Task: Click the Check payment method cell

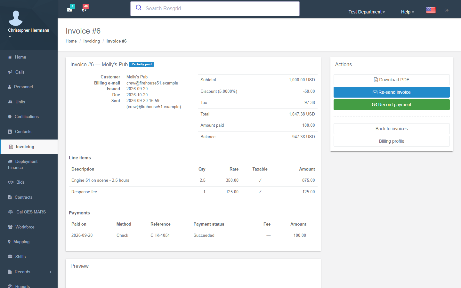Action: (x=122, y=236)
